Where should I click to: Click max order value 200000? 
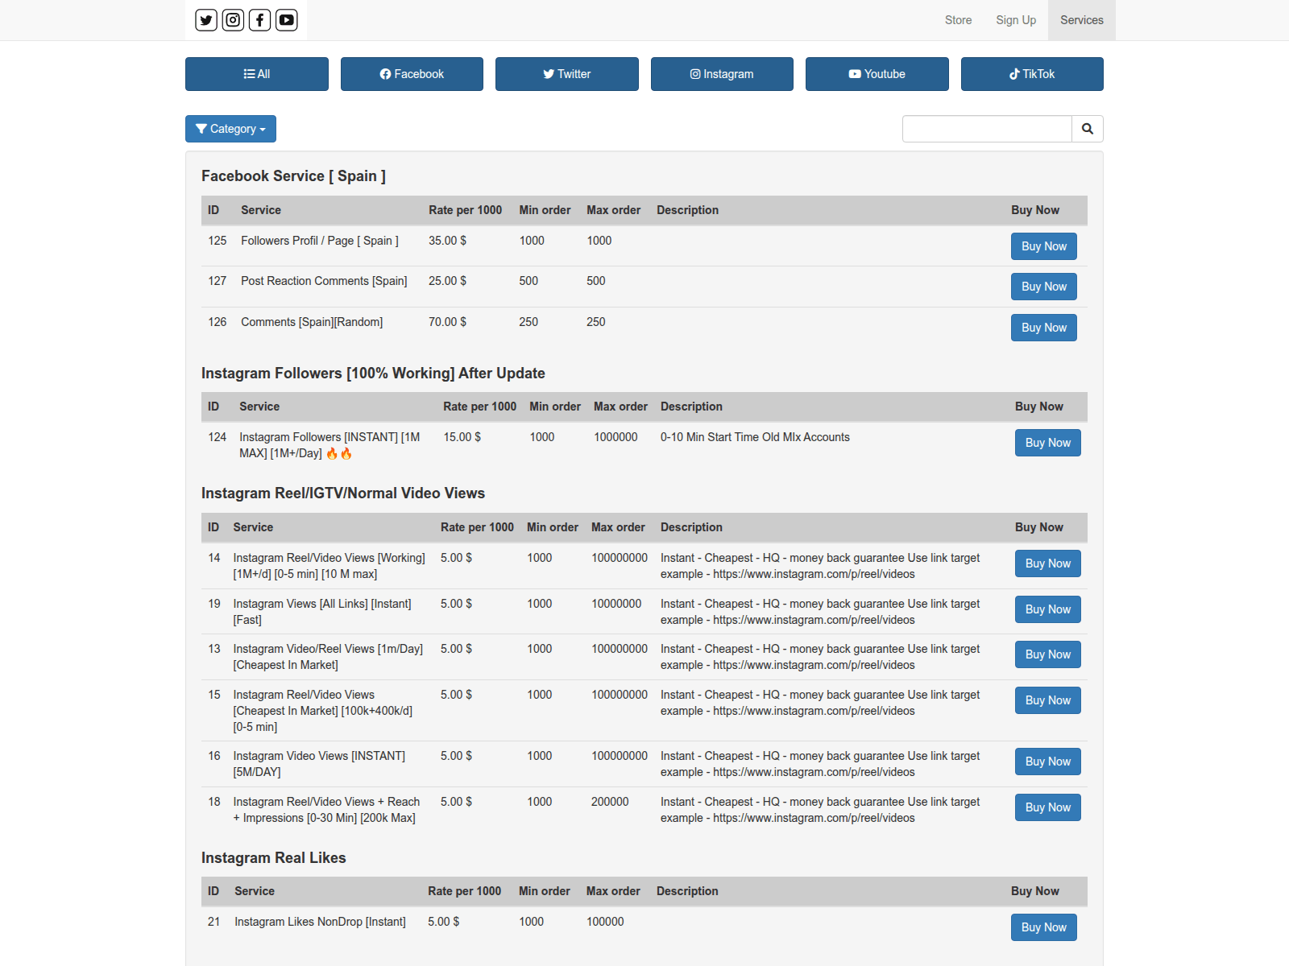(610, 802)
